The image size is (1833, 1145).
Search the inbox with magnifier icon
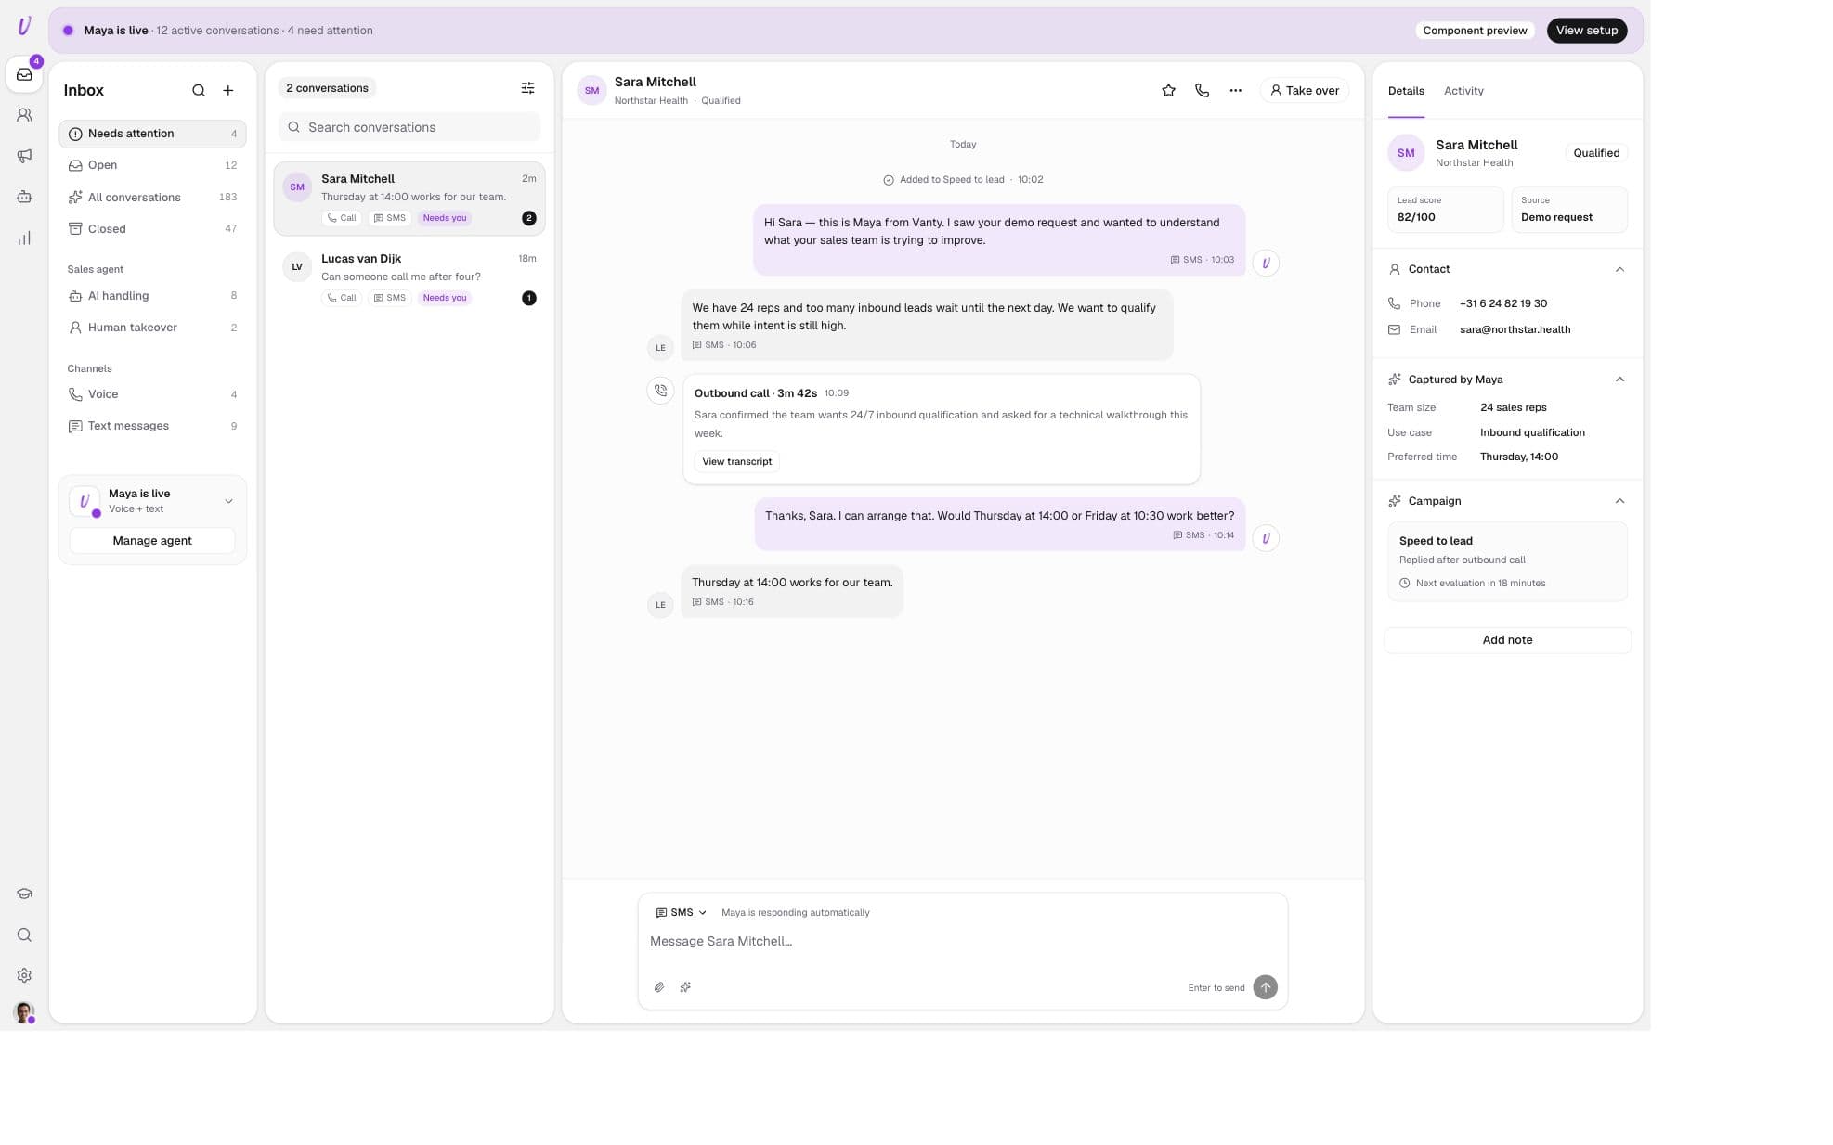tap(199, 90)
